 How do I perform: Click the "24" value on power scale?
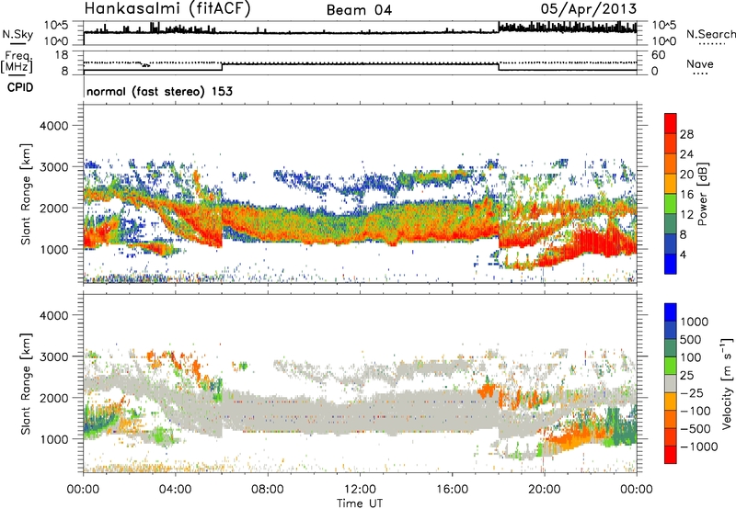(686, 154)
